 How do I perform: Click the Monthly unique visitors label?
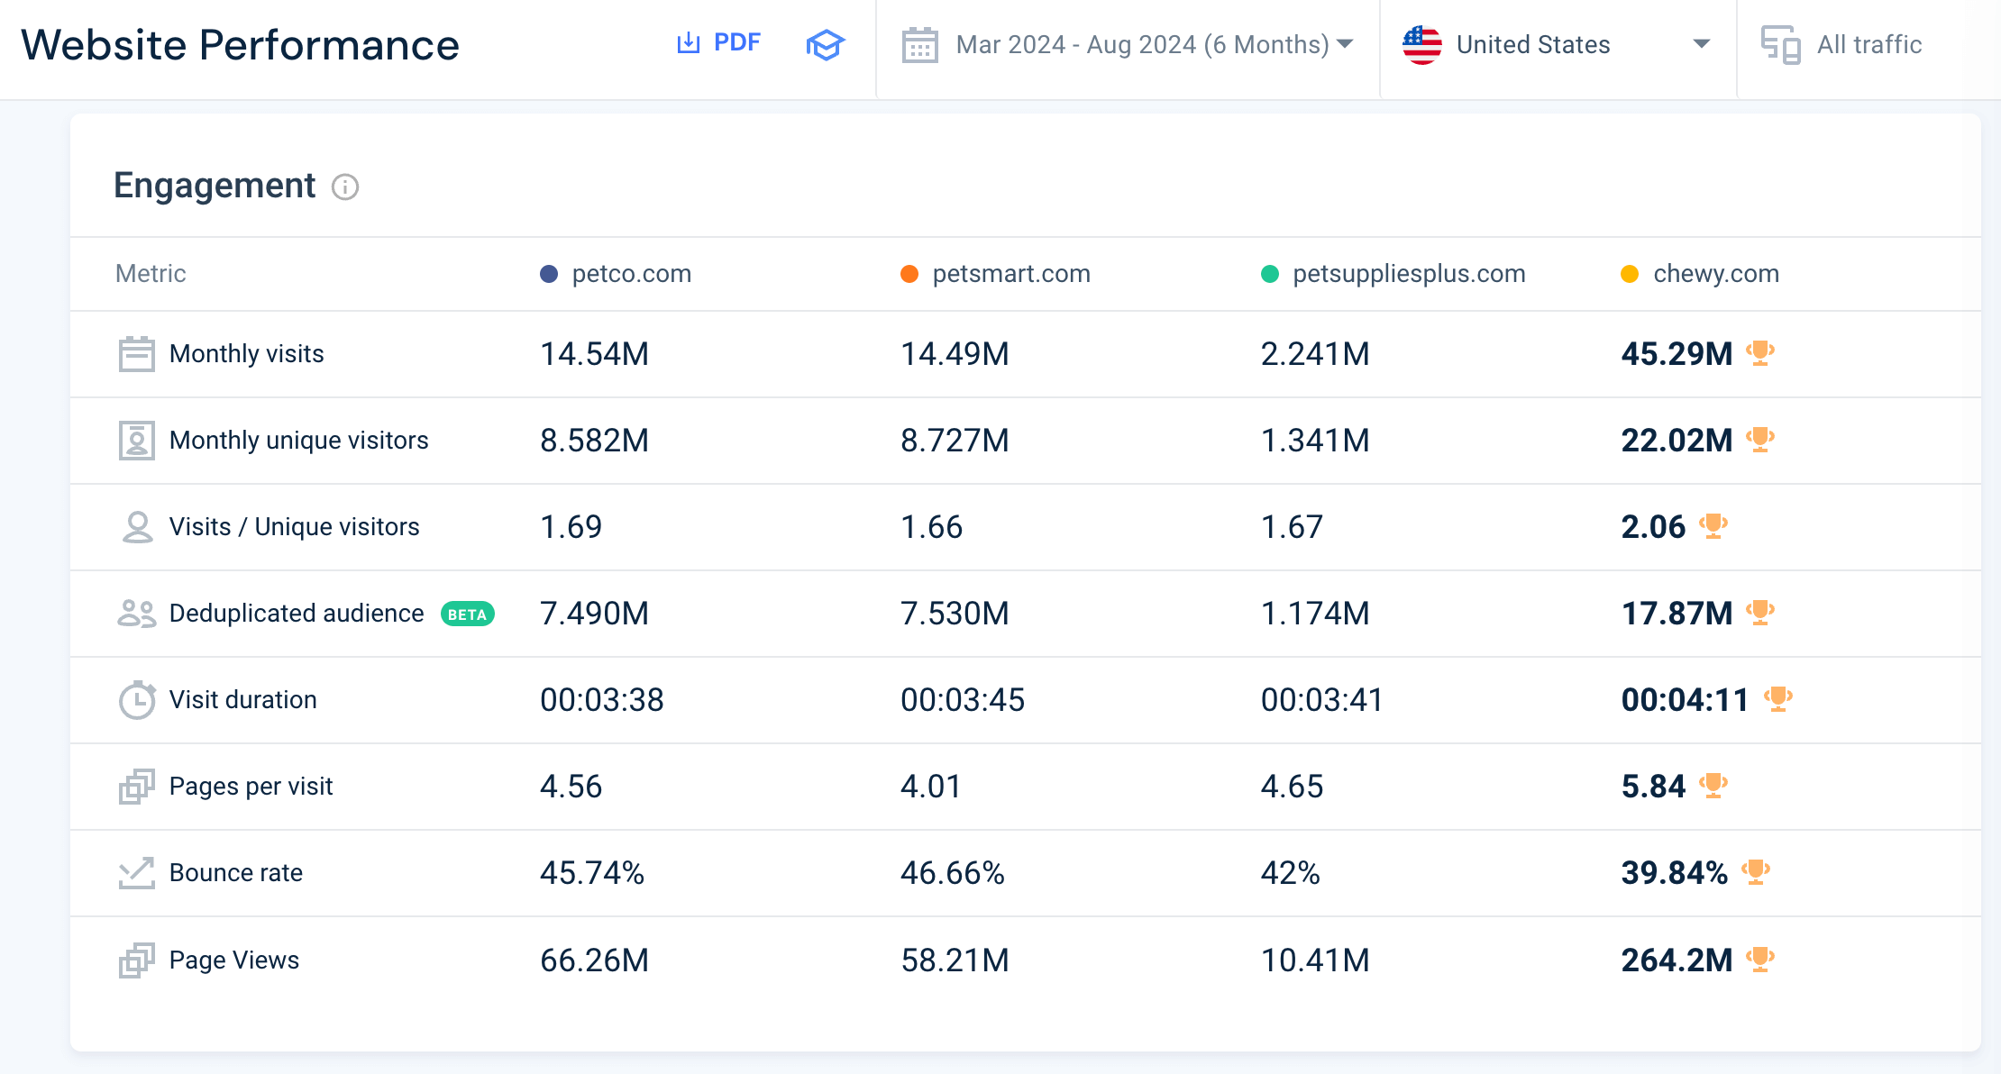point(298,441)
